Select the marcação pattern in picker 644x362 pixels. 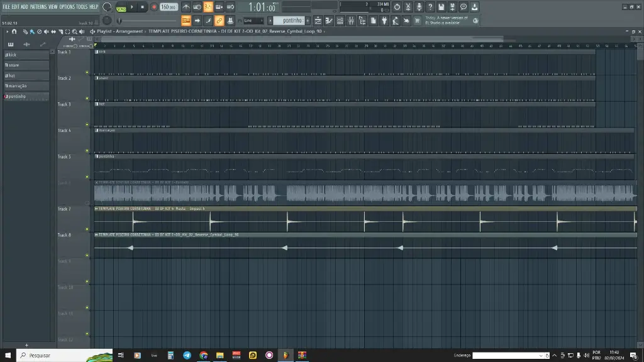click(x=26, y=85)
